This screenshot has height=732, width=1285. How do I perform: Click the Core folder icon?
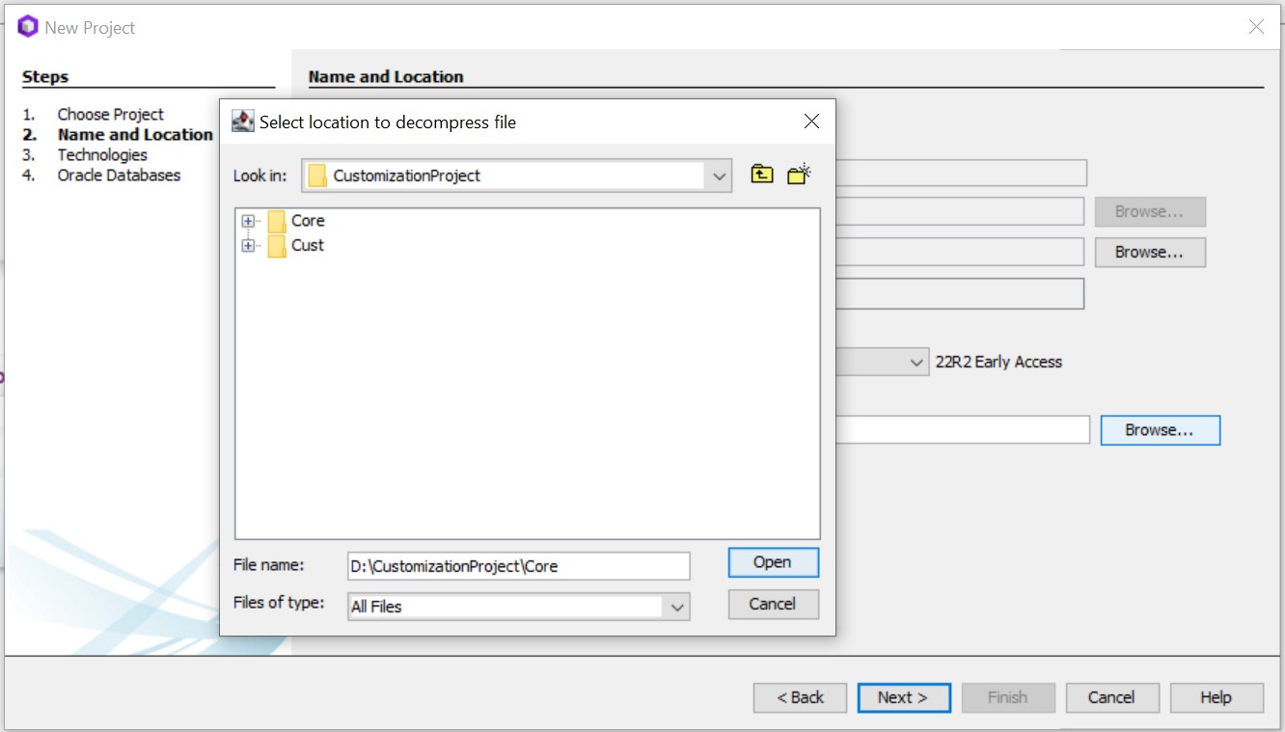click(277, 221)
